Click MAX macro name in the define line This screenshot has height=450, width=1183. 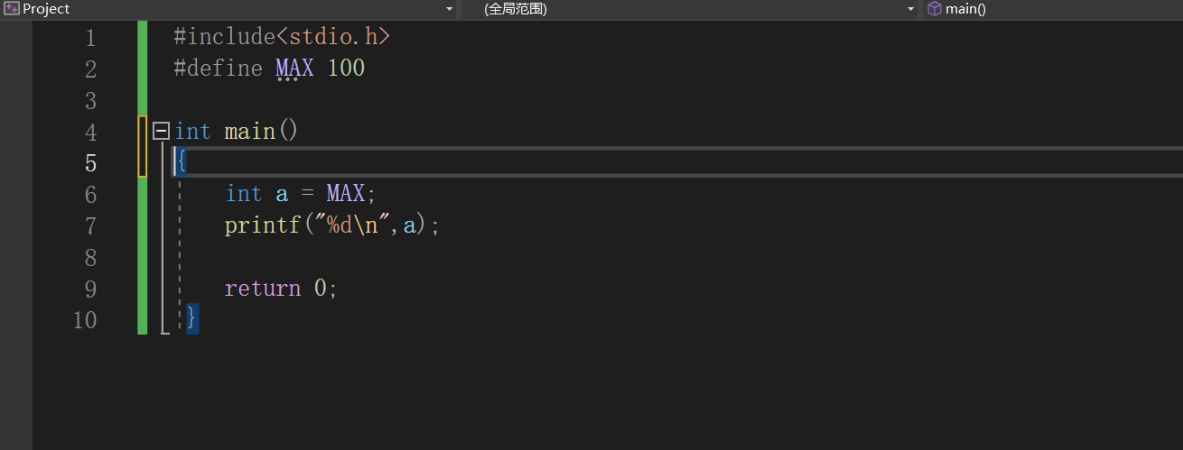[x=294, y=69]
